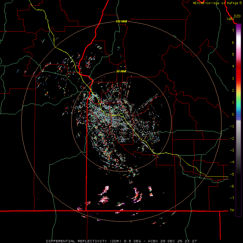Click the -5 value on the dB scale
The image size is (243, 243).
pyautogui.click(x=232, y=174)
